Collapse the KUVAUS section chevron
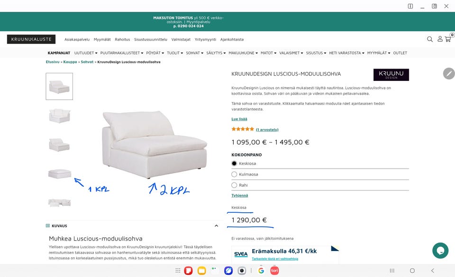Screen dimensions: 455x277 pos(216,226)
